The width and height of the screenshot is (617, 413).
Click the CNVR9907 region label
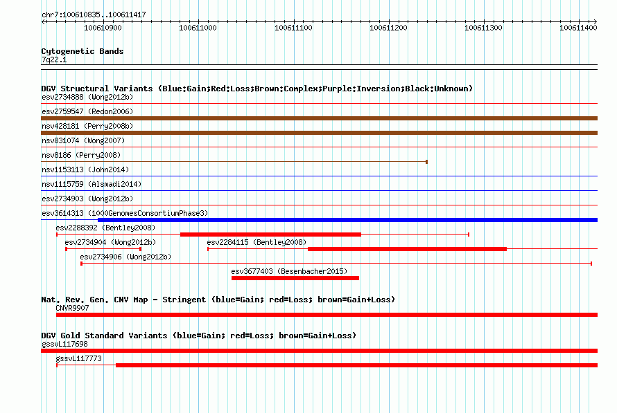pyautogui.click(x=72, y=308)
